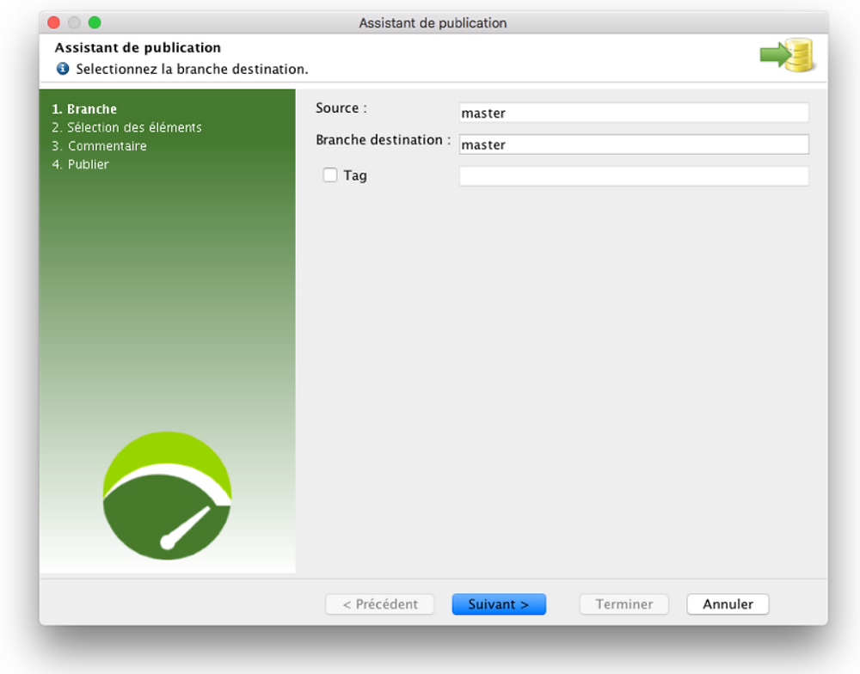Select step 1. Branche in sidebar
The height and width of the screenshot is (674, 860).
tap(84, 108)
